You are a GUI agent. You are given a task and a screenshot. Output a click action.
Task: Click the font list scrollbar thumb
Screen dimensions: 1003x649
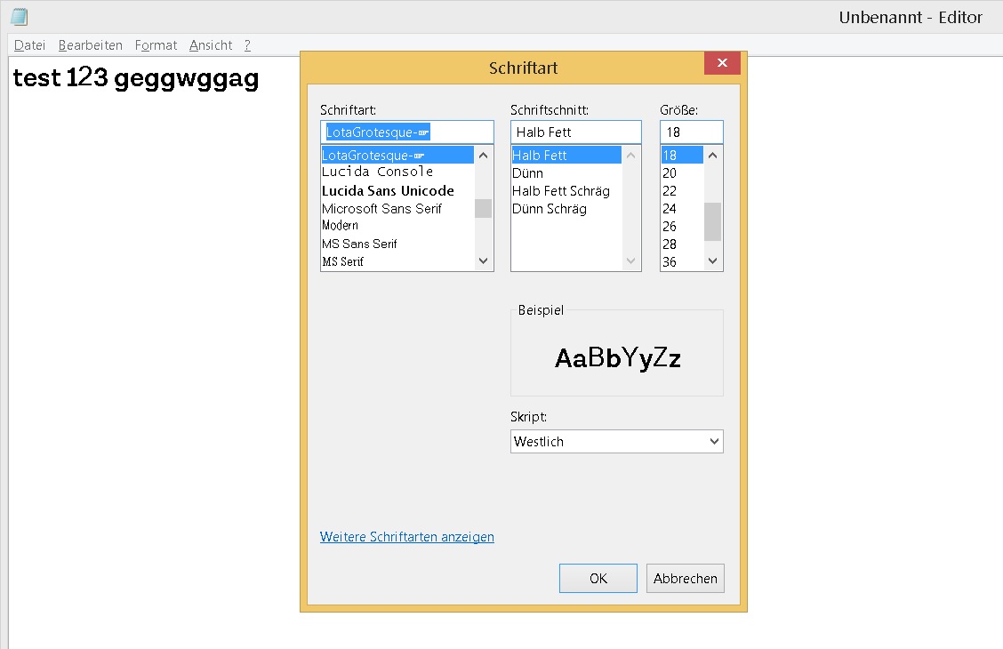484,208
